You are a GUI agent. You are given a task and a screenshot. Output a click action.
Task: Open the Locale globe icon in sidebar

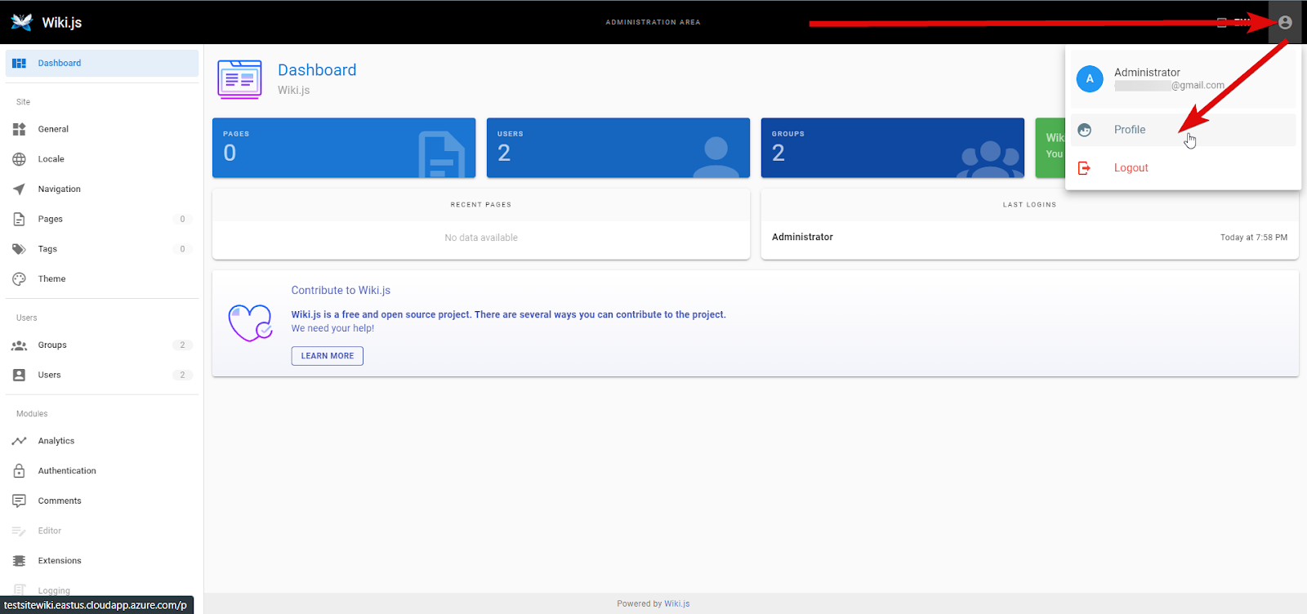(x=19, y=159)
